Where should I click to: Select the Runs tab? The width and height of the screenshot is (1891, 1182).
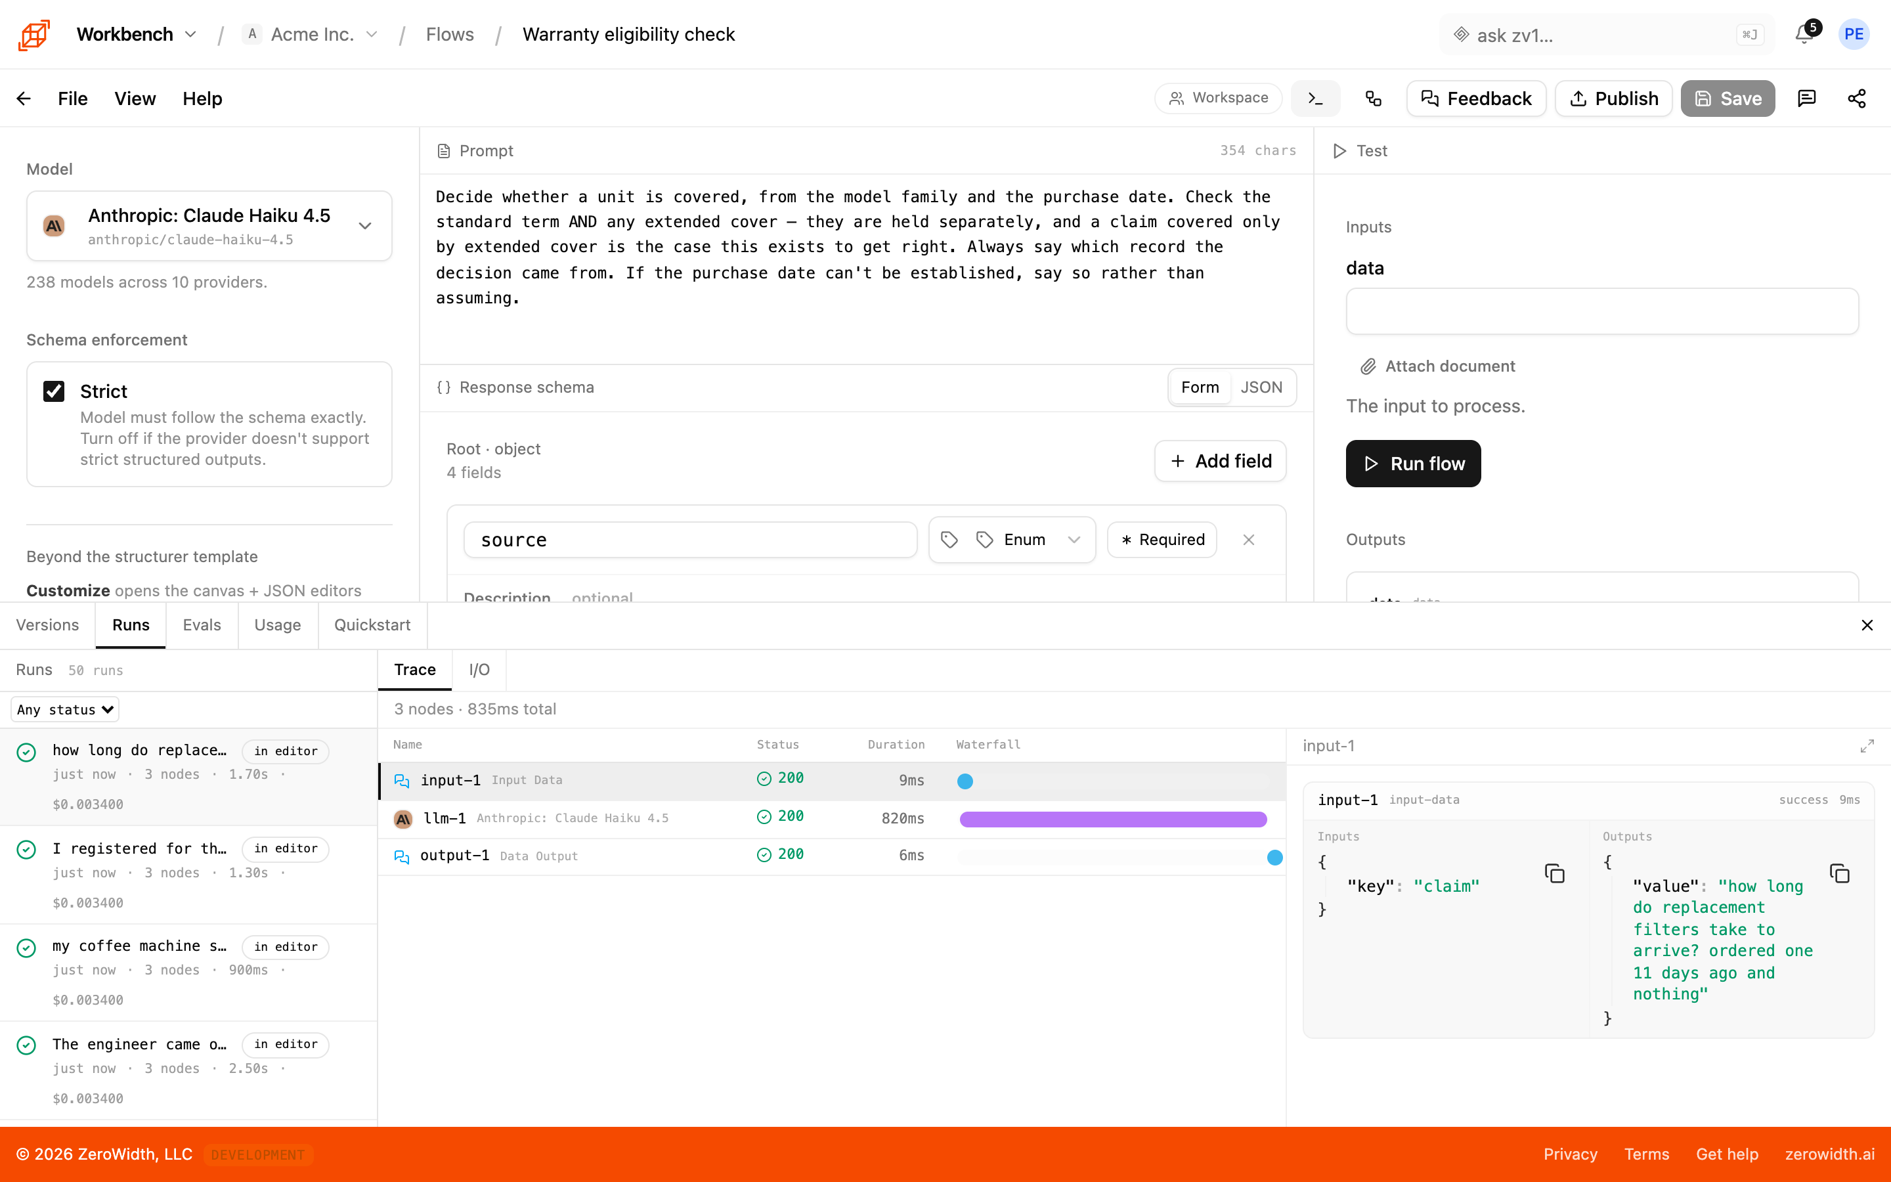tap(131, 625)
